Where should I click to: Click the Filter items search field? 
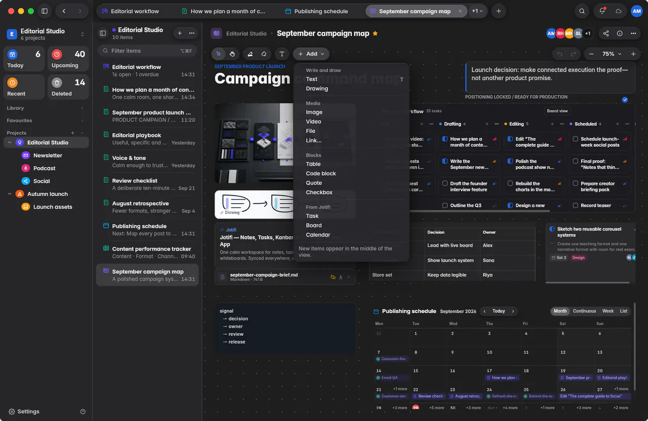coord(147,51)
